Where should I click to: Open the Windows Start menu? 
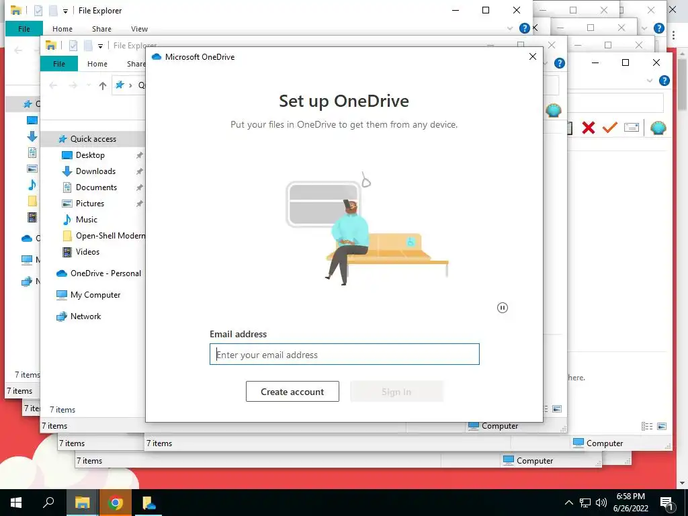point(16,503)
